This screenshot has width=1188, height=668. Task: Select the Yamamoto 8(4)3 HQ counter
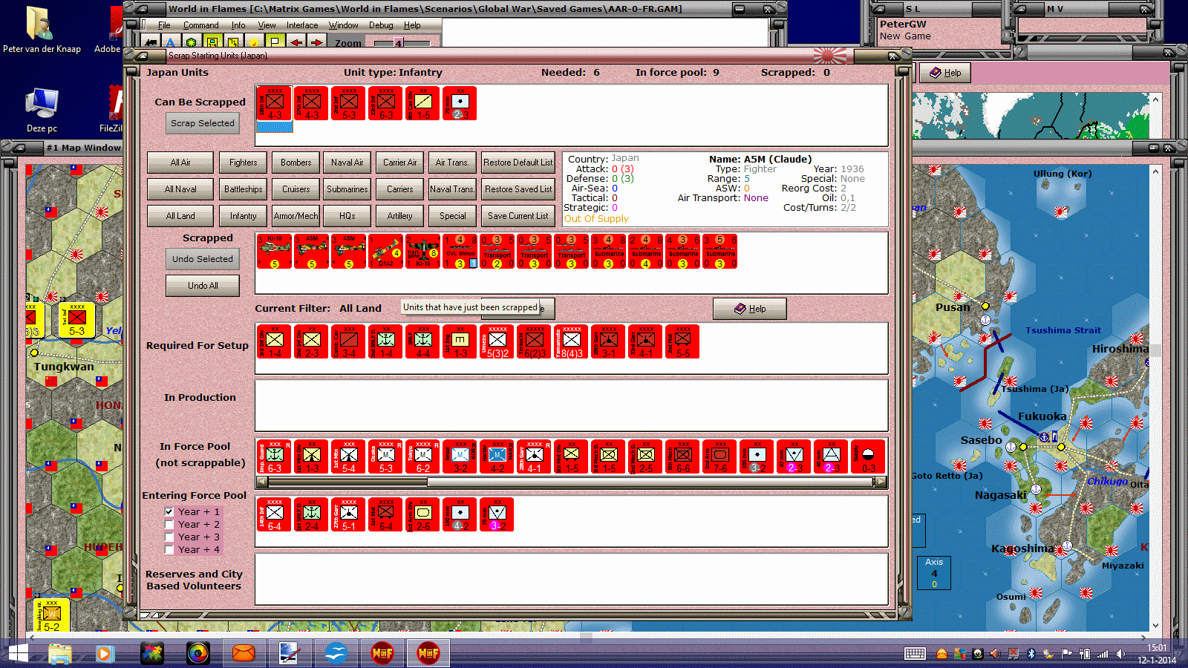(x=571, y=341)
